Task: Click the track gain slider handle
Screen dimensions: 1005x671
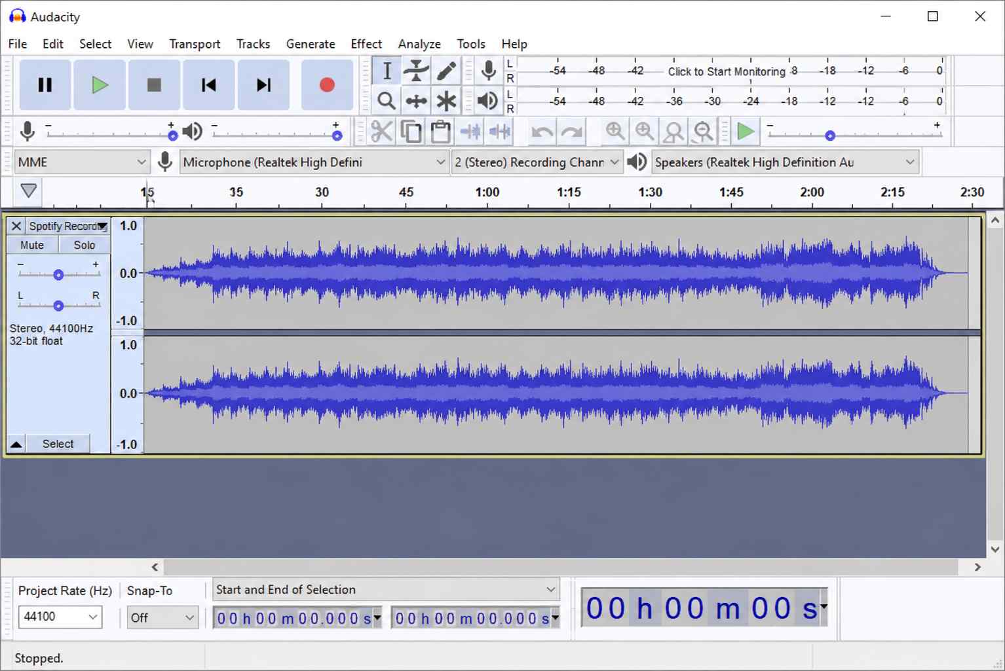Action: (x=58, y=275)
